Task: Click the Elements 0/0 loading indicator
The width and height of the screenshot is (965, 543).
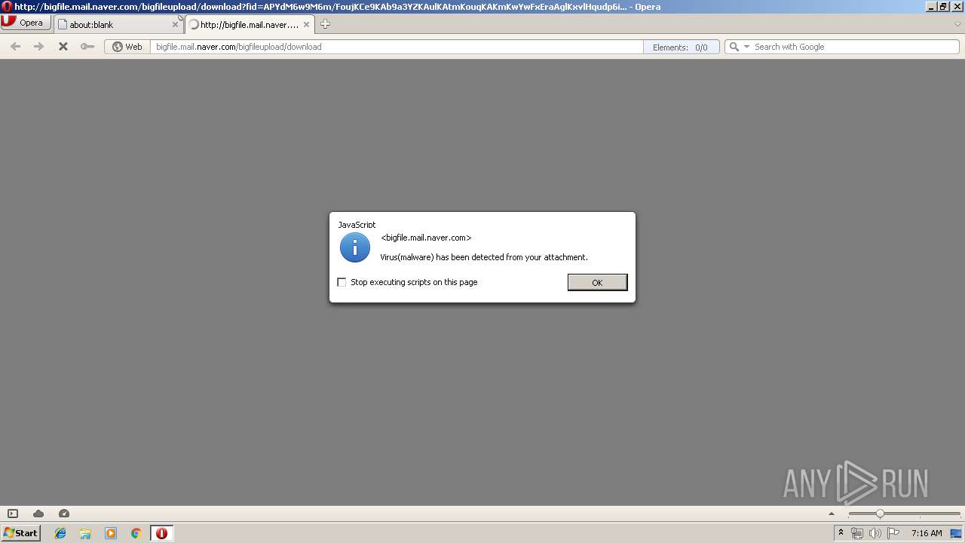Action: [x=681, y=47]
